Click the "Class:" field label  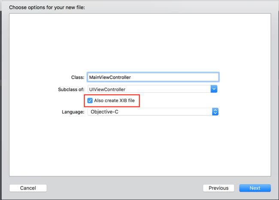click(x=78, y=77)
